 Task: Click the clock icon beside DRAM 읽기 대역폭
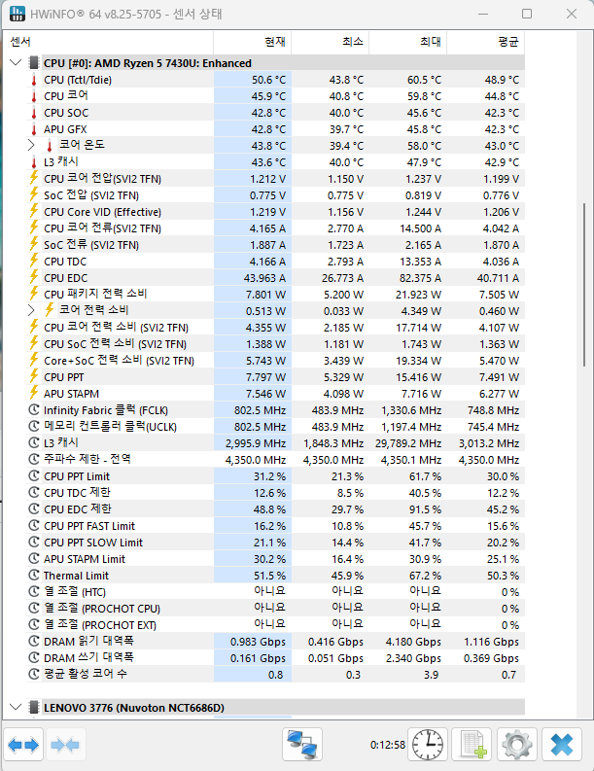pos(34,641)
